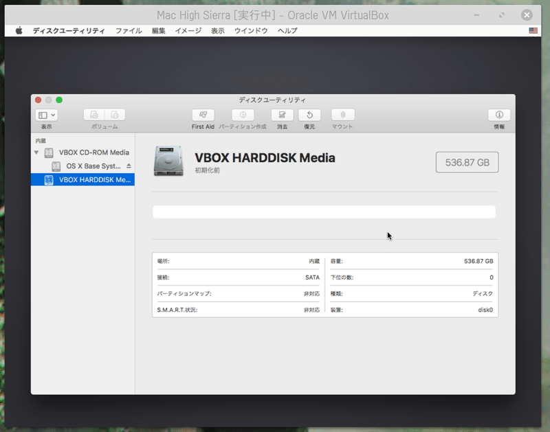Select VBOX HARDDISK Media in sidebar
This screenshot has height=432, width=550.
point(82,180)
